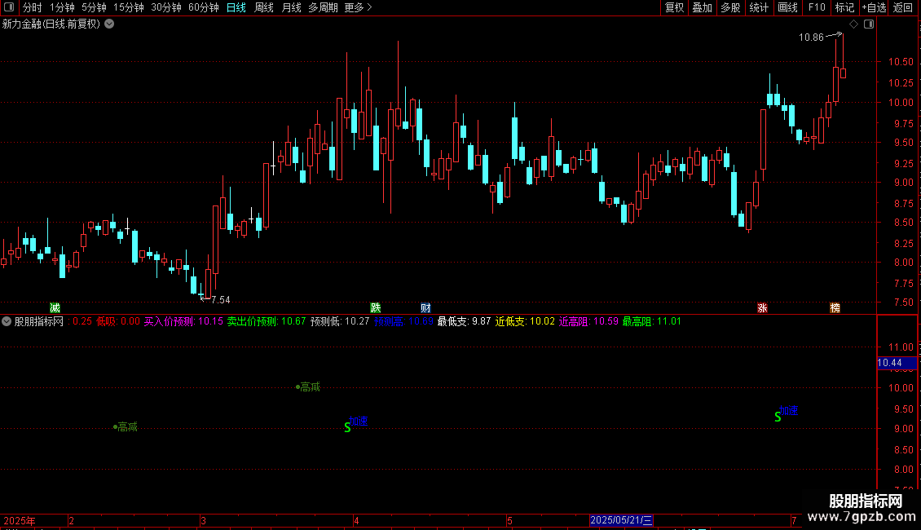Click the 榜 event marker
Image resolution: width=921 pixels, height=530 pixels.
[x=835, y=308]
